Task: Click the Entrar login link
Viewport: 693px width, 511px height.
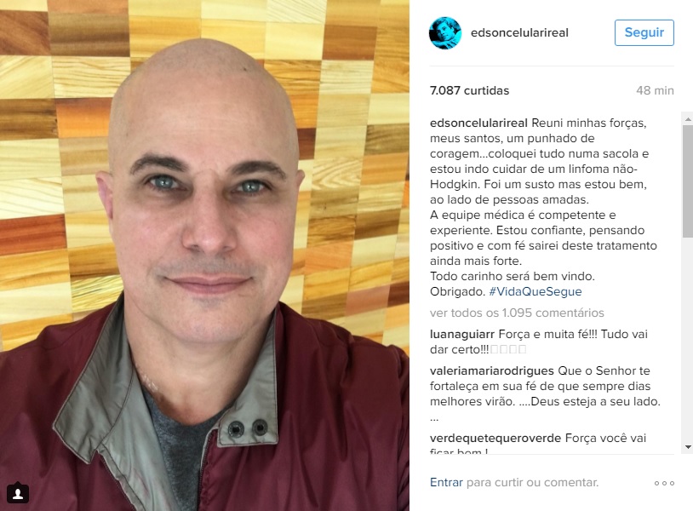Action: tap(446, 482)
